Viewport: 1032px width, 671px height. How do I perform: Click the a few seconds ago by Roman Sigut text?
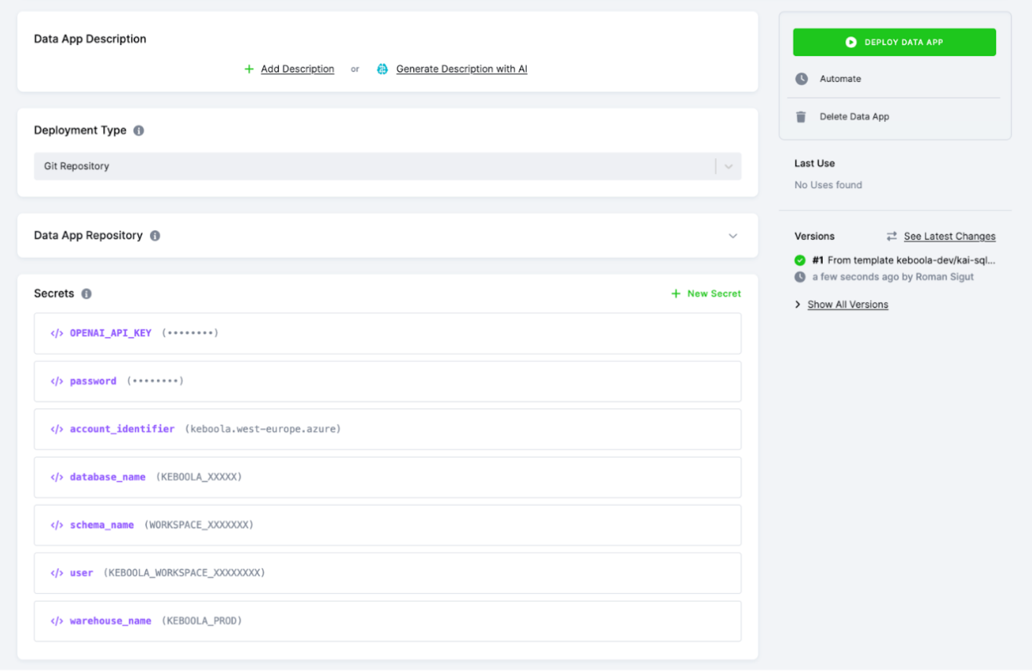click(893, 277)
